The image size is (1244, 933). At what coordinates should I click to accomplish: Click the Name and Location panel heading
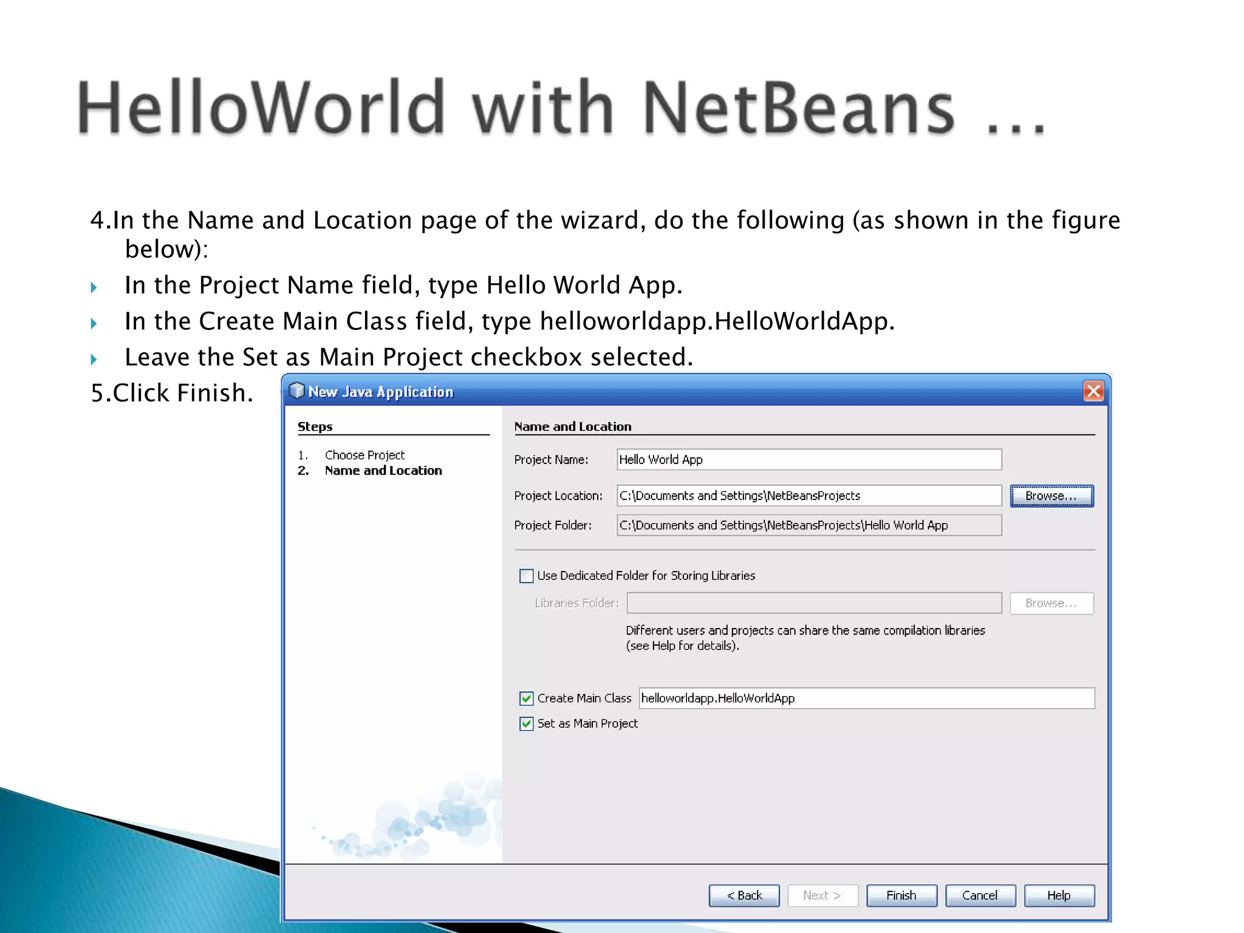(x=573, y=426)
